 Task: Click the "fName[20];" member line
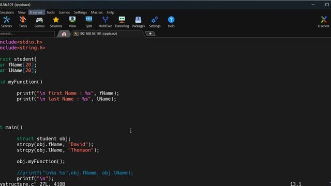click(x=22, y=65)
